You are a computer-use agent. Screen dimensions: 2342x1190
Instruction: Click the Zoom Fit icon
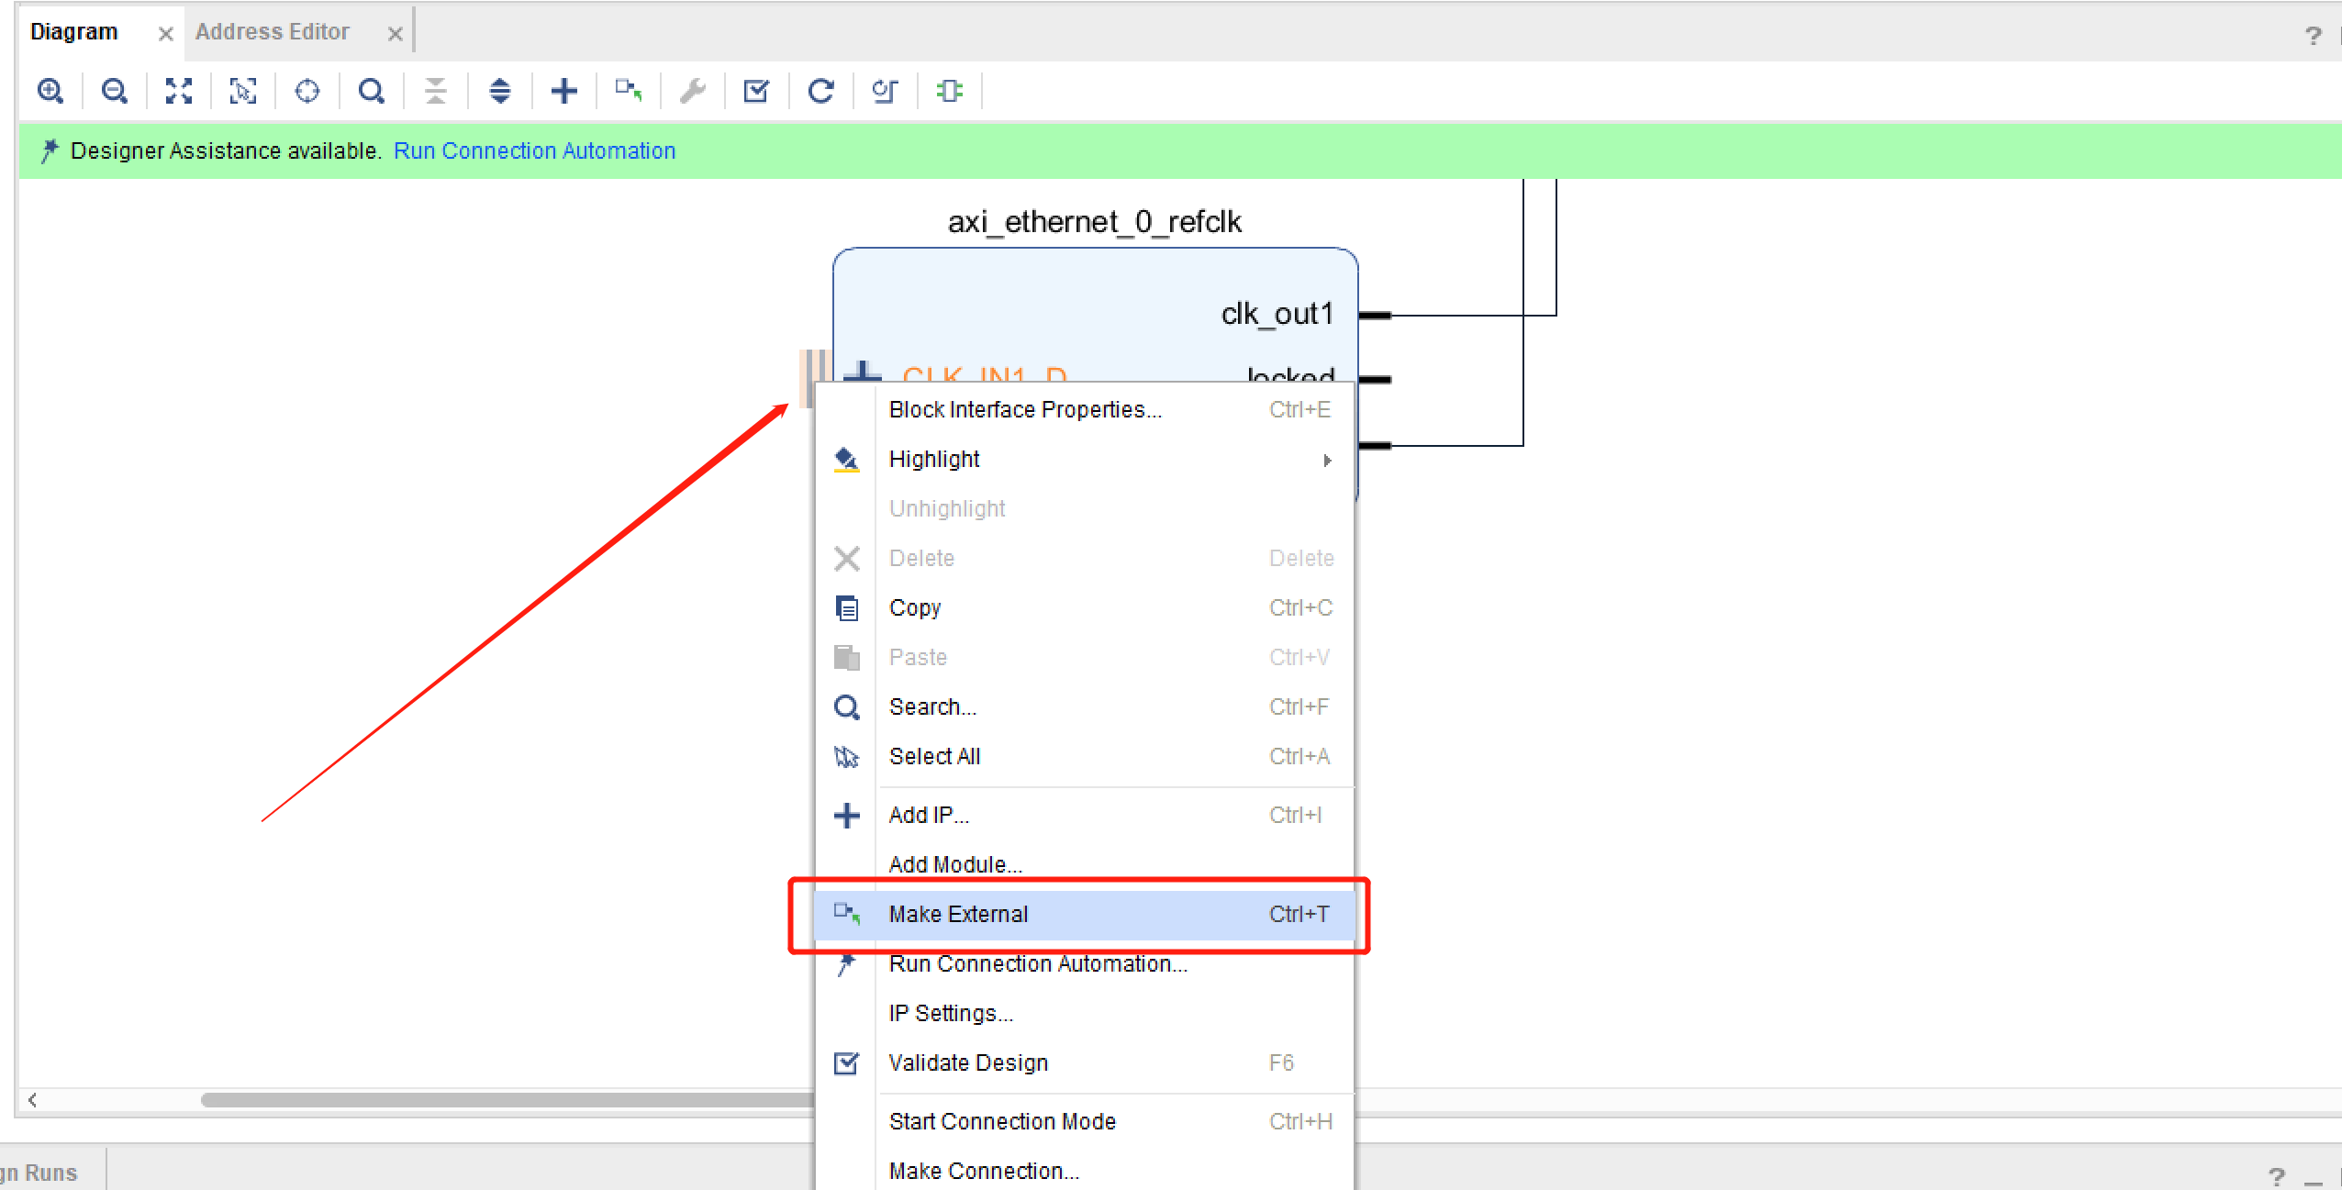[x=179, y=91]
